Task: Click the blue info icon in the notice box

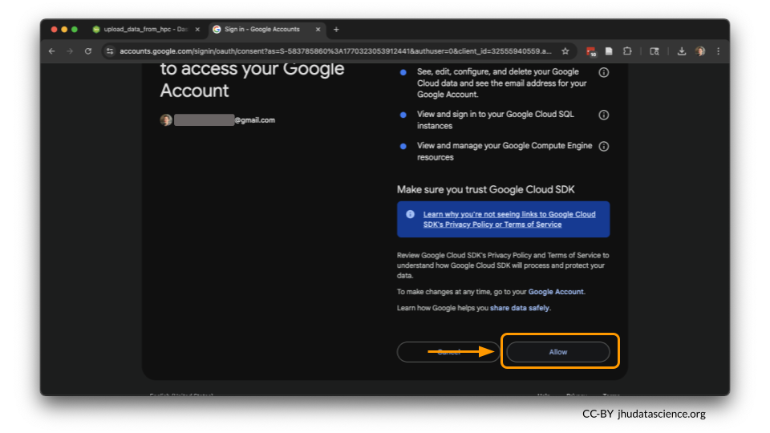Action: [410, 214]
